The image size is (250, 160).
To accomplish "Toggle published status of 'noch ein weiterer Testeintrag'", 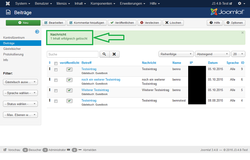I will click(x=69, y=80).
